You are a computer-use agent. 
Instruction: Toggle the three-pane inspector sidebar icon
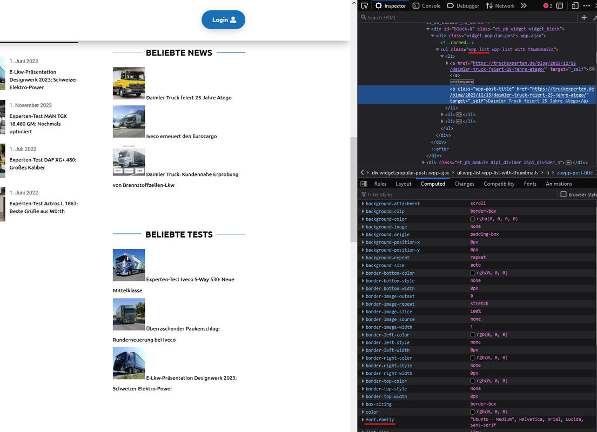point(364,184)
